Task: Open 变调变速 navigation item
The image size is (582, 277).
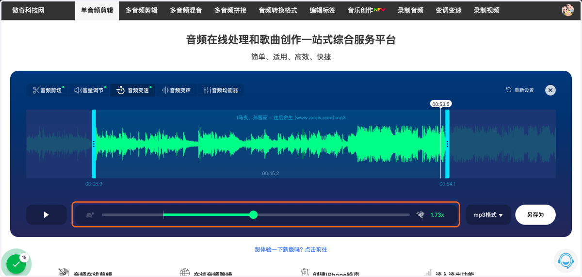Action: pos(449,10)
